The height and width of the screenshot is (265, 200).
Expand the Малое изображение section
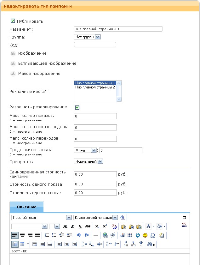click(x=13, y=74)
